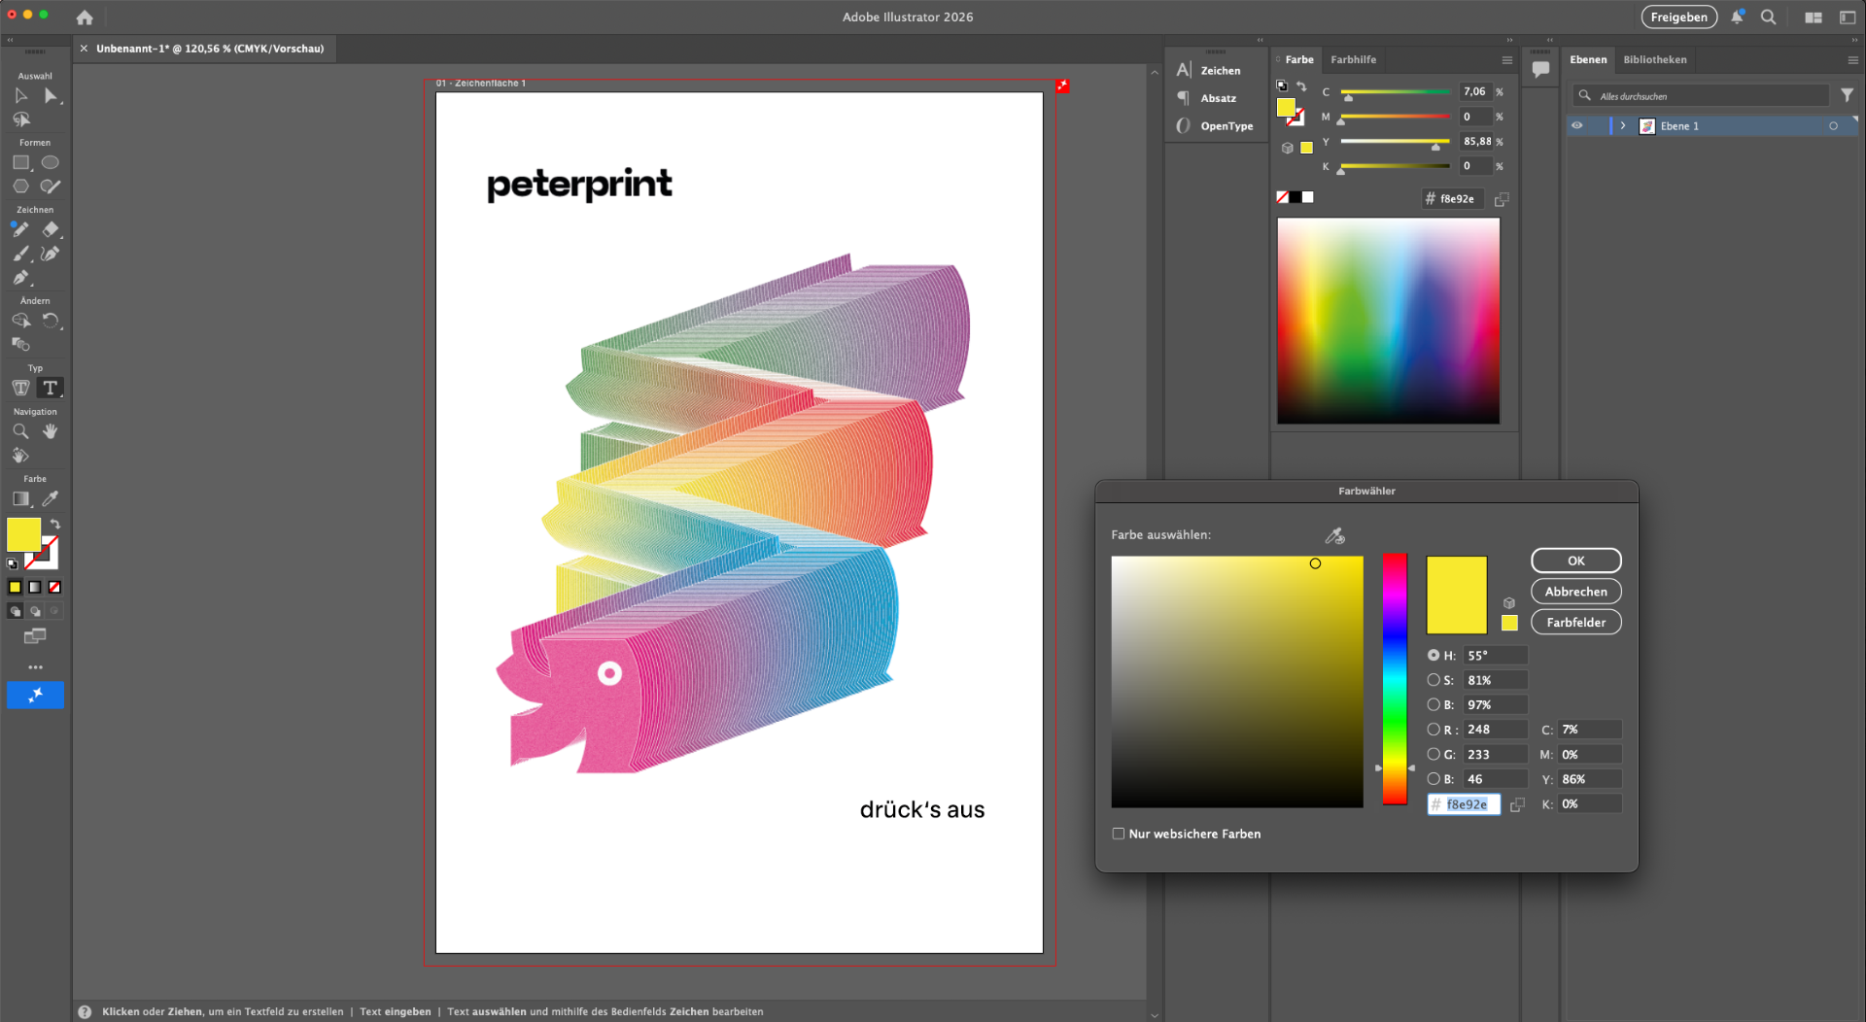Hide Ebene 1 with the eye icon

pyautogui.click(x=1577, y=125)
